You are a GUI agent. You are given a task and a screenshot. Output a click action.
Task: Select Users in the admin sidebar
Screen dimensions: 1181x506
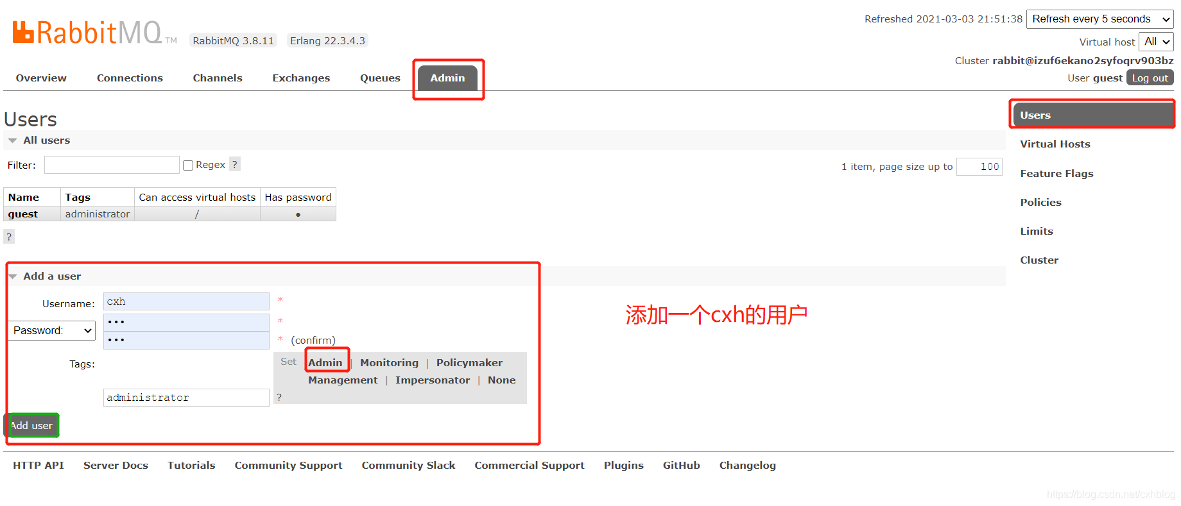click(1092, 115)
